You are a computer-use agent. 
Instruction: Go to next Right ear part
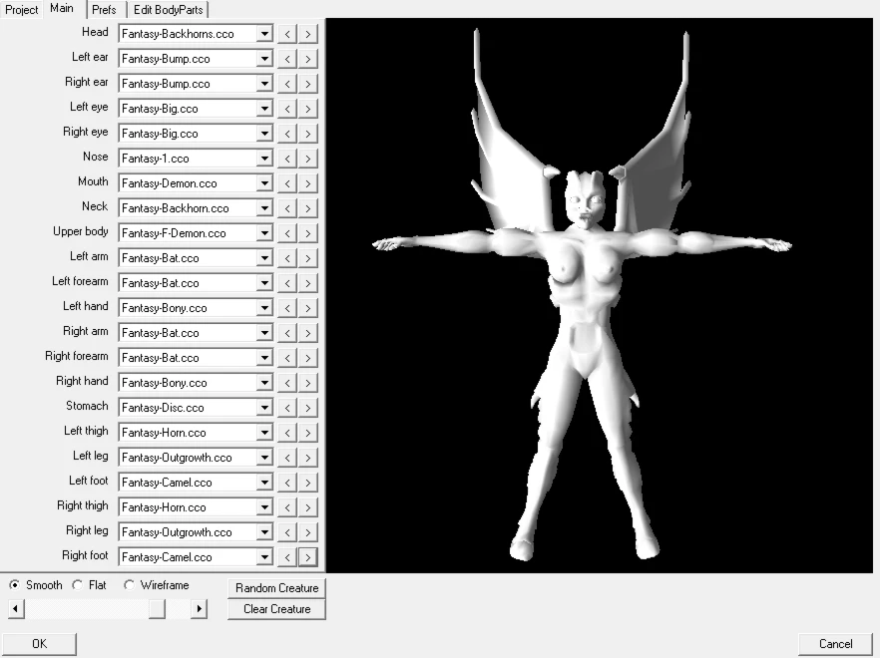pyautogui.click(x=308, y=84)
